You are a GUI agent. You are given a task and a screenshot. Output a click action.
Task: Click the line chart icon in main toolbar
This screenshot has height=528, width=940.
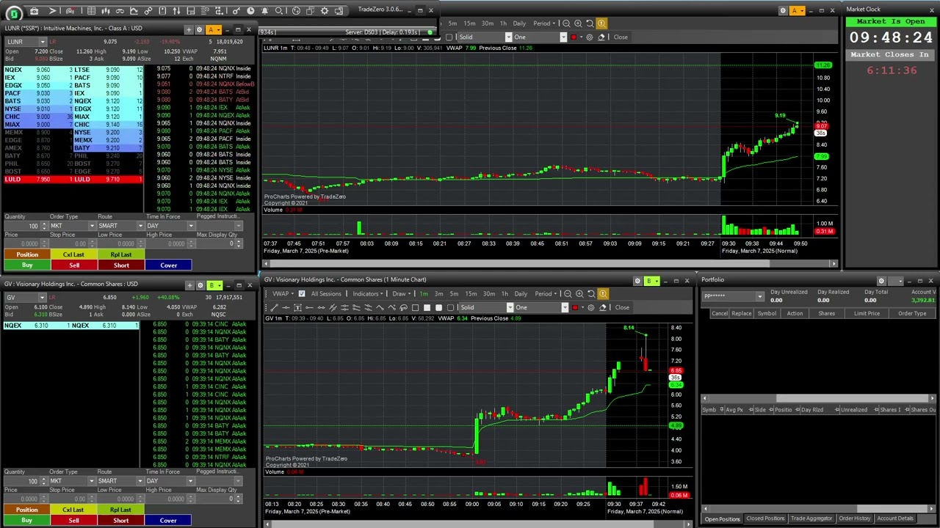click(x=134, y=11)
